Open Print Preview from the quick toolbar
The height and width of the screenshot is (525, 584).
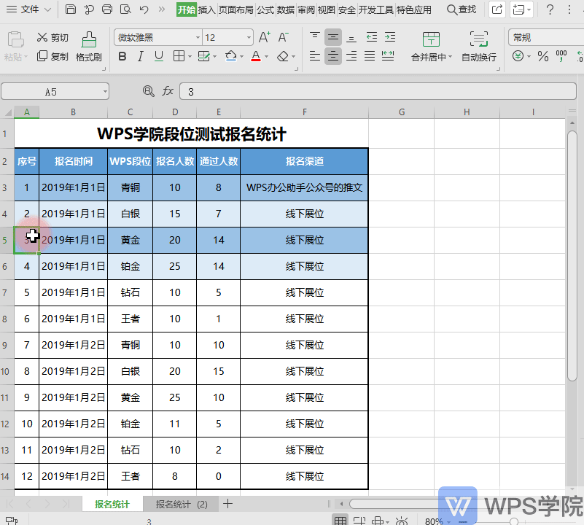pyautogui.click(x=125, y=9)
